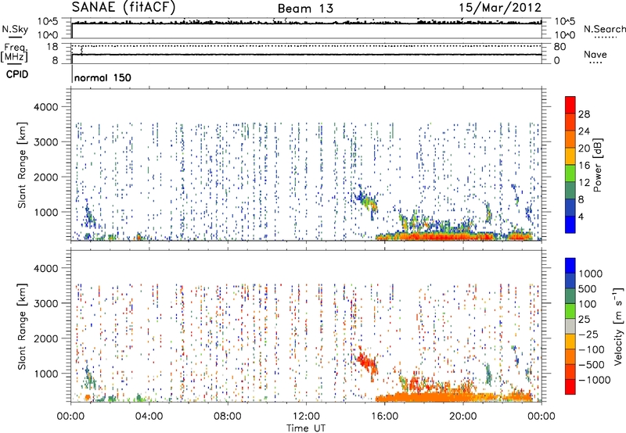
Task: Select the dark green 8–12 dB colorbar segment
Action: pos(570,191)
